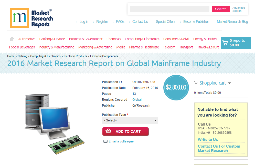Click the home icon in category navigation
Viewport: 255px width, 165px height.
point(12,39)
